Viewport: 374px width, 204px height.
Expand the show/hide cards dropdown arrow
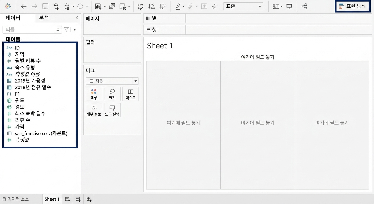pyautogui.click(x=281, y=7)
